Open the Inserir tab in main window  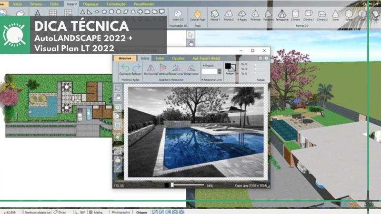click(x=72, y=4)
